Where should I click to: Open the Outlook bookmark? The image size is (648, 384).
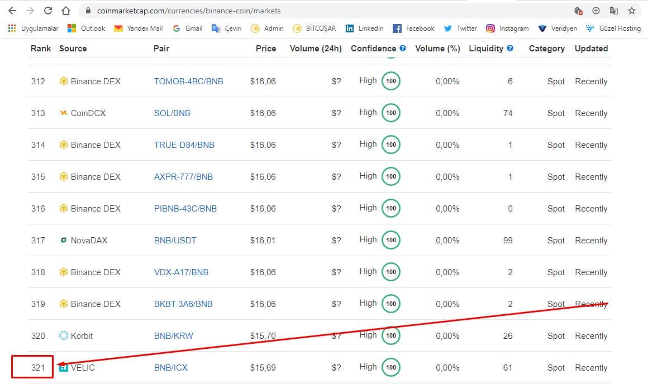click(x=86, y=28)
